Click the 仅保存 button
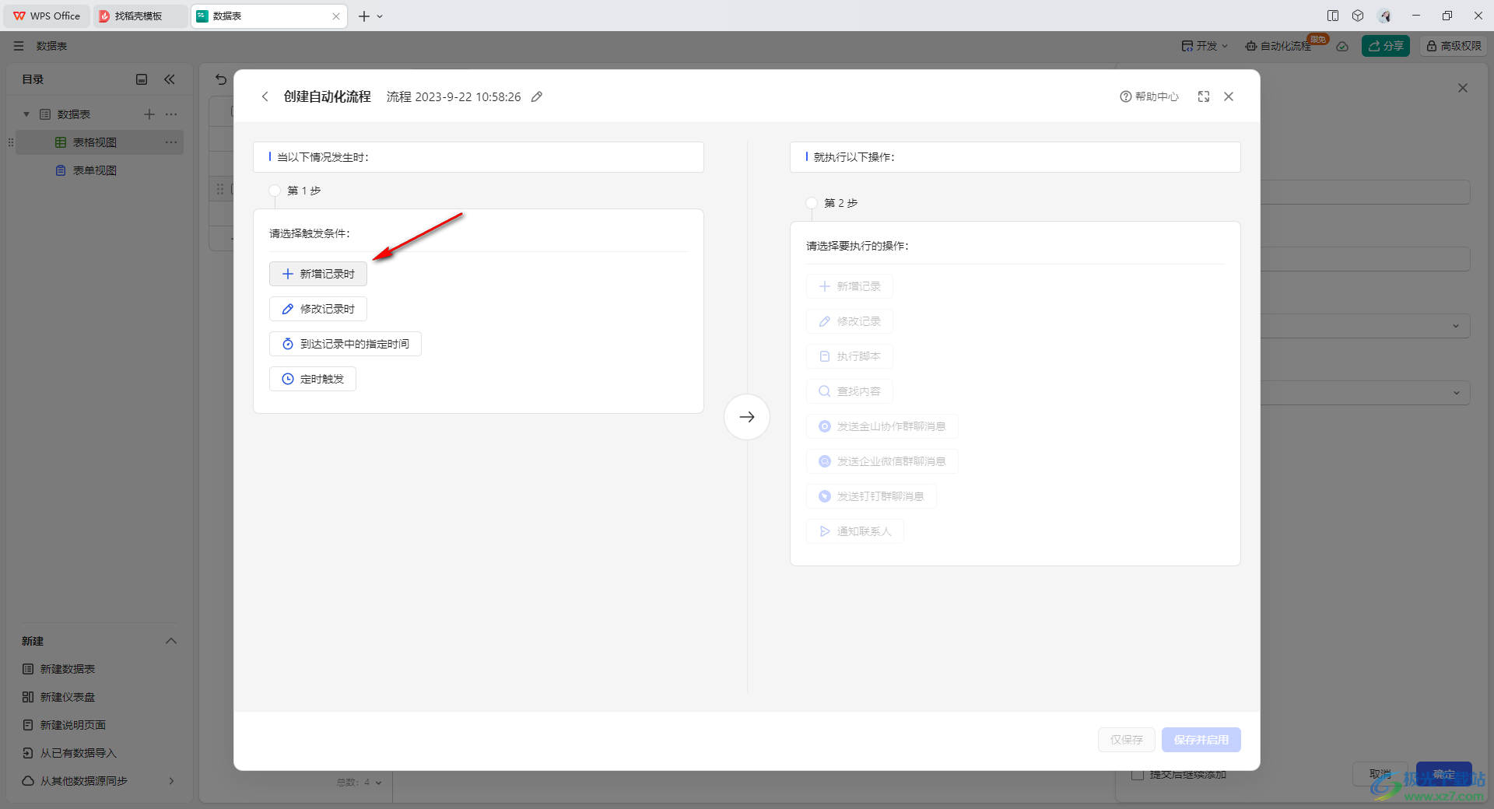Screen dimensions: 1494x809 point(1127,740)
